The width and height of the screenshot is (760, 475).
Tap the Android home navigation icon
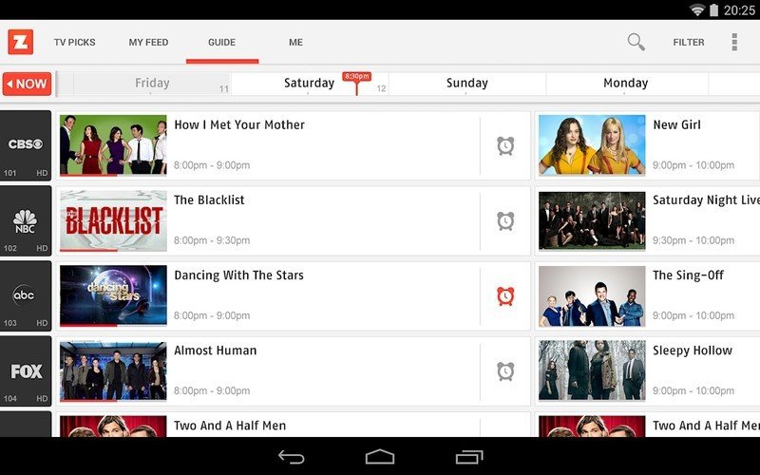[379, 457]
